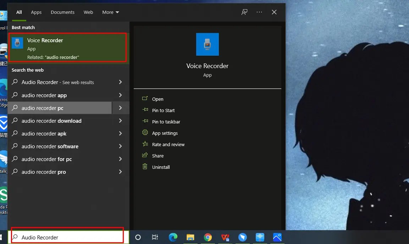Expand the 'audio recorder app' suggestion
This screenshot has width=409, height=244.
tap(120, 95)
